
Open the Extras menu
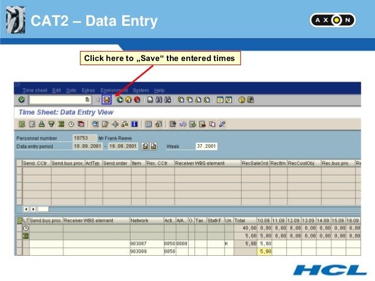[88, 90]
